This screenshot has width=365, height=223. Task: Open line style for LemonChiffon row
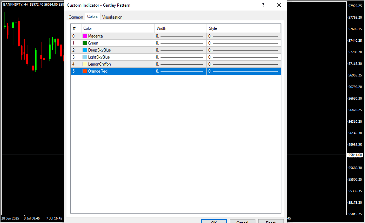pyautogui.click(x=243, y=64)
